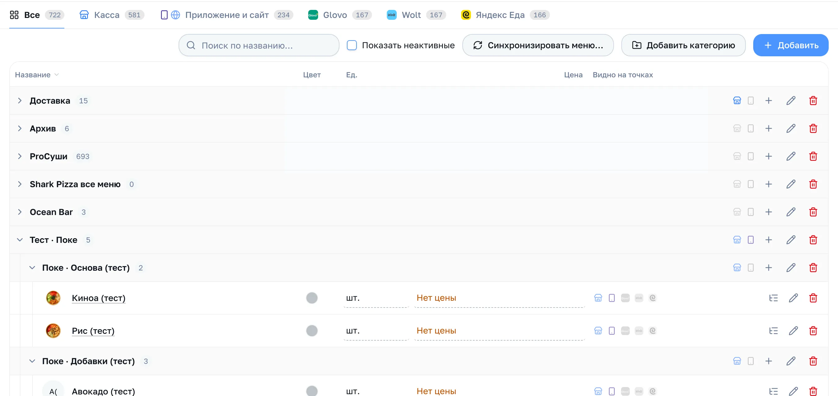Open modifiers list icon for Рис (тест)
The height and width of the screenshot is (396, 838).
773,331
